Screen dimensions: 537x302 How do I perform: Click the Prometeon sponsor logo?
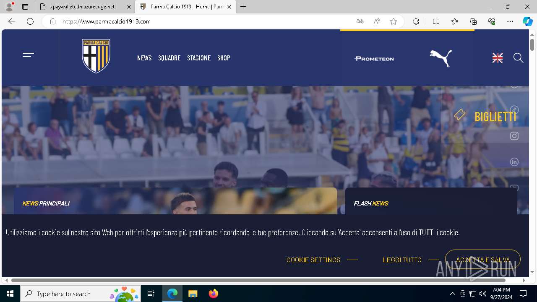click(374, 58)
